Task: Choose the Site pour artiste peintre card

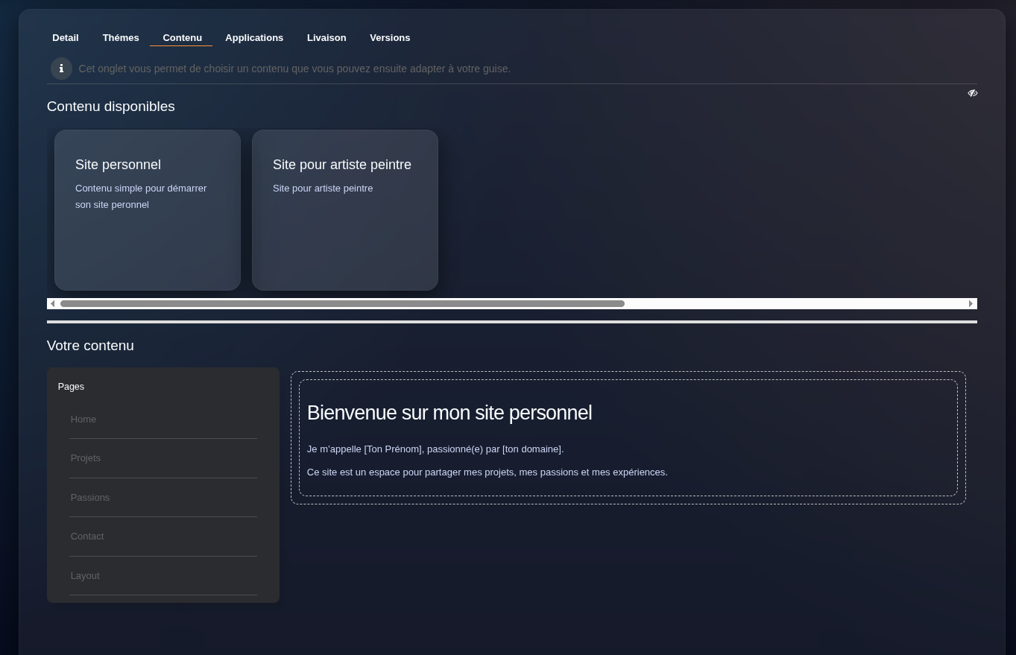Action: (345, 210)
